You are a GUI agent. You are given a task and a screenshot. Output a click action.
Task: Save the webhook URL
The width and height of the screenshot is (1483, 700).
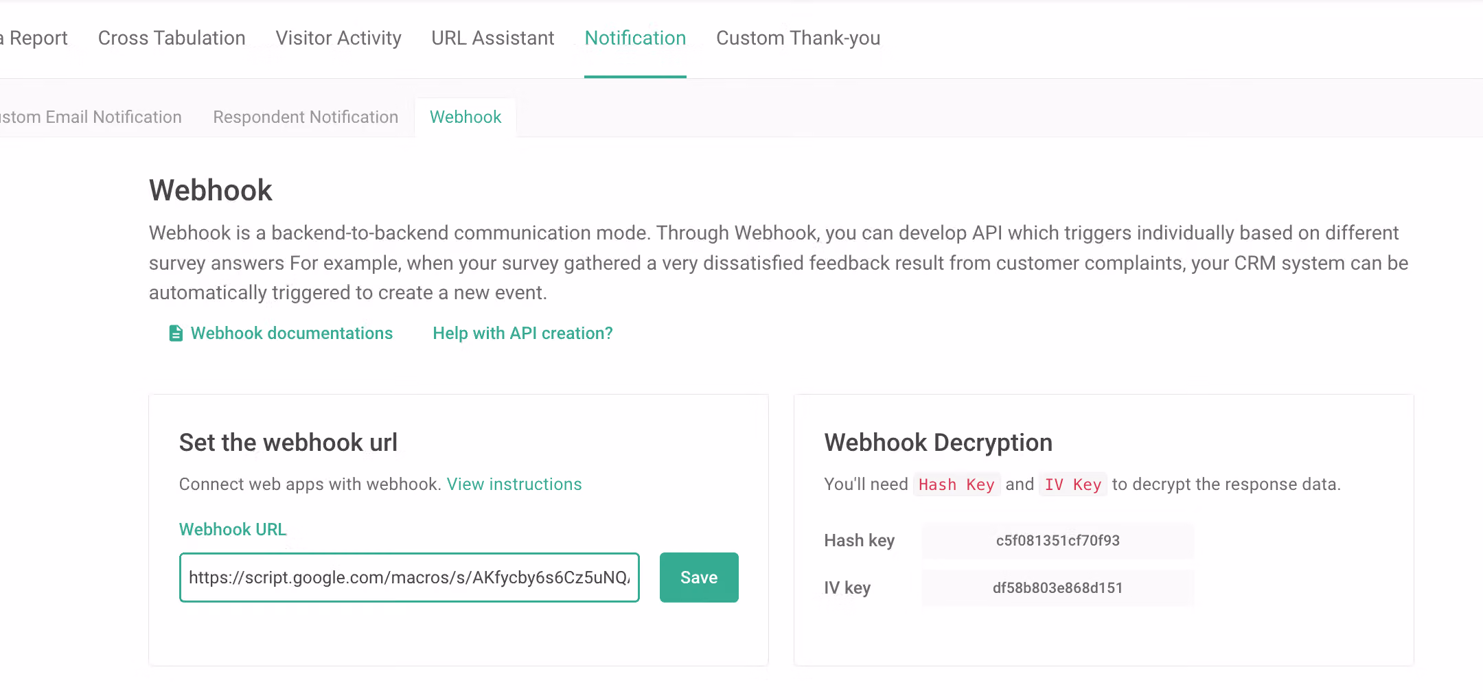(699, 577)
